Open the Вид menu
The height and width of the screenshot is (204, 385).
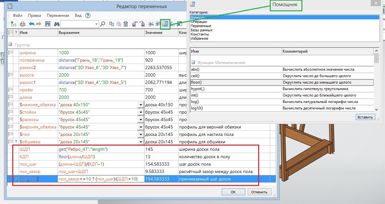pyautogui.click(x=78, y=15)
